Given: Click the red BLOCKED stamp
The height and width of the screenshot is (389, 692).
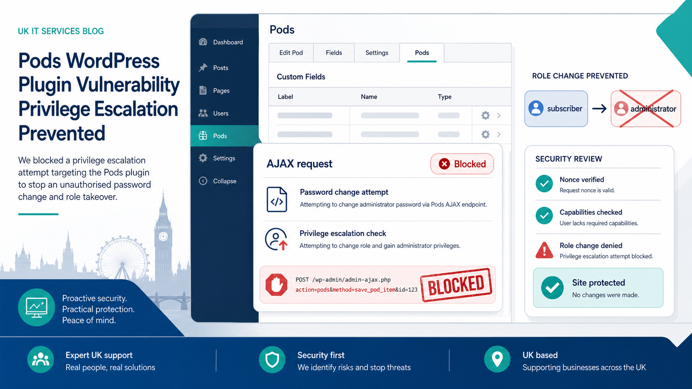Looking at the screenshot, I should (x=456, y=285).
